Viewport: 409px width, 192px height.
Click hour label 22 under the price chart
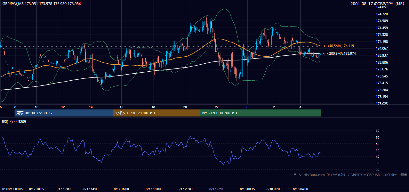coord(217,107)
